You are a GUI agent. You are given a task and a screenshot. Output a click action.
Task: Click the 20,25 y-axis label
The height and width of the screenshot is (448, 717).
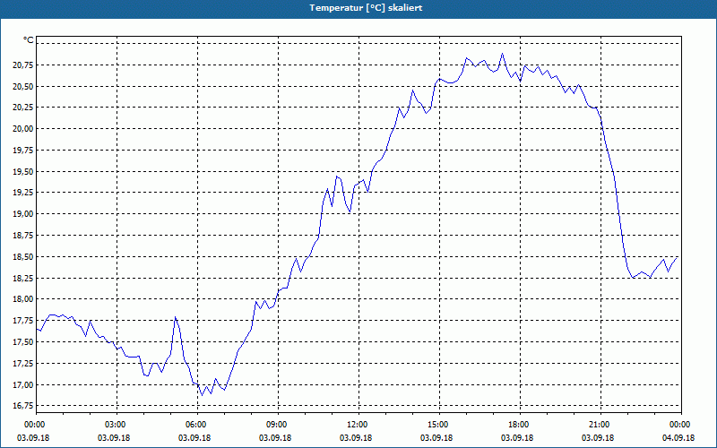(22, 108)
